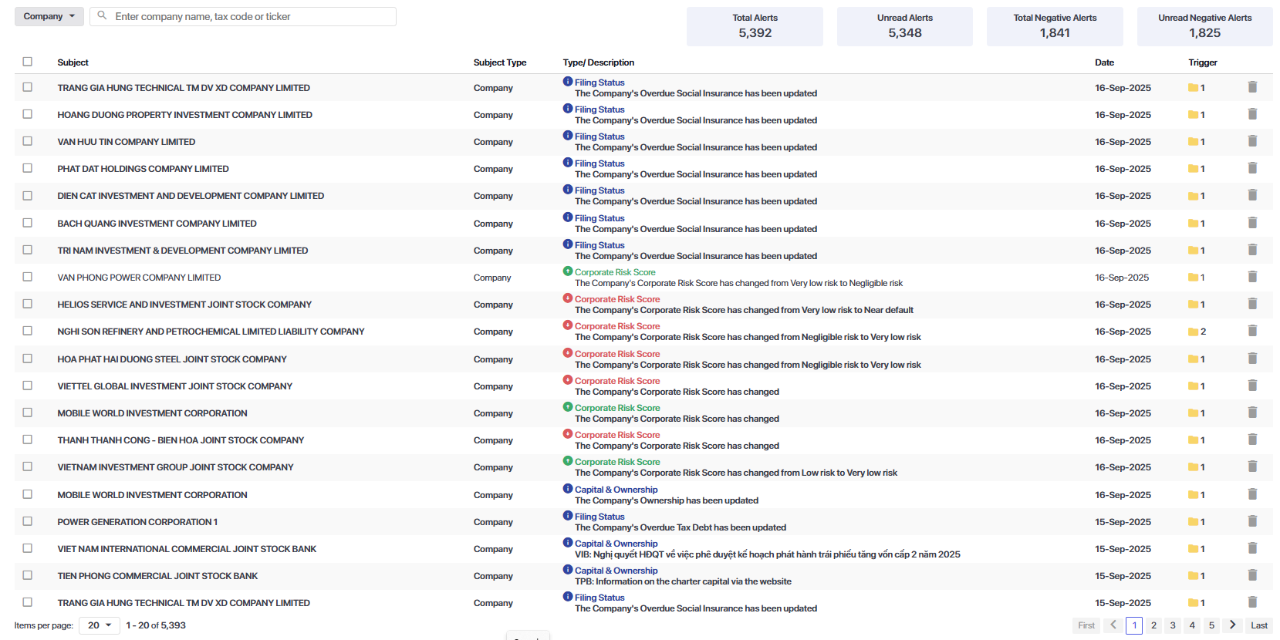Viewport: 1280px width, 640px height.
Task: Open Capital & Ownership link for TIEN PHONG BANK
Action: [616, 571]
